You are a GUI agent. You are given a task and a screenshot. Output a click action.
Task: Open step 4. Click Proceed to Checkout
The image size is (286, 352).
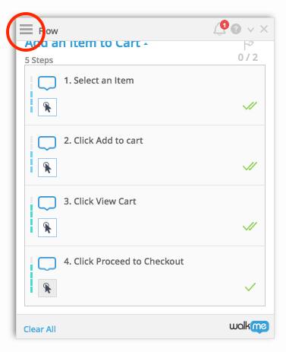(124, 262)
